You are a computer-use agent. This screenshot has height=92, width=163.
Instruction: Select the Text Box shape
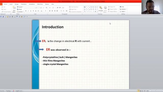[x=85, y=7]
